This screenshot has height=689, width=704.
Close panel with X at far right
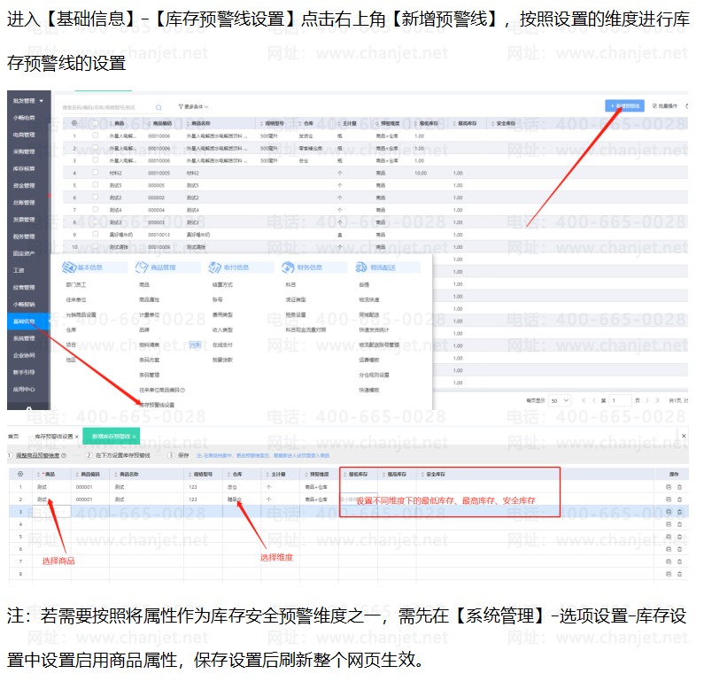684,436
